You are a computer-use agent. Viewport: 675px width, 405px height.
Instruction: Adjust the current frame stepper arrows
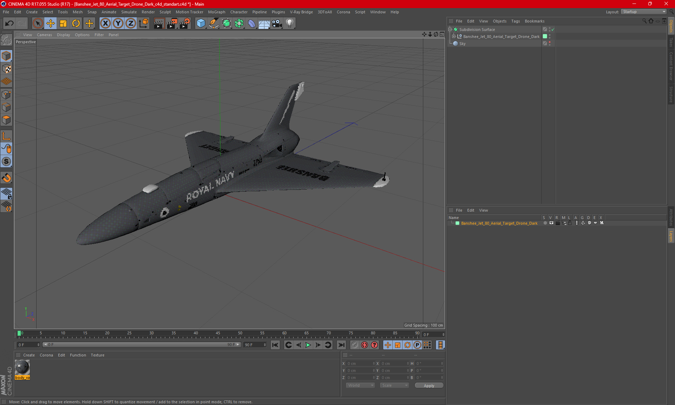coord(443,334)
